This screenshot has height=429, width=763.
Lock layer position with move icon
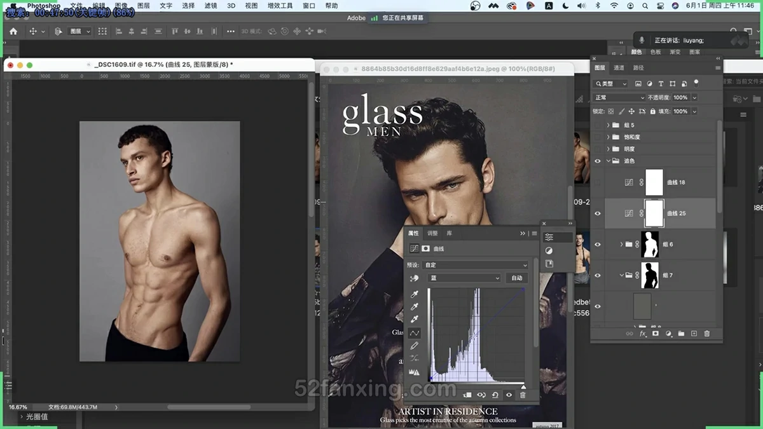631,111
